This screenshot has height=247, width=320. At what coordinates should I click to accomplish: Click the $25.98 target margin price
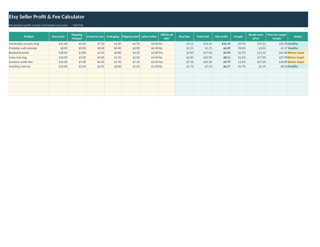coord(277,44)
